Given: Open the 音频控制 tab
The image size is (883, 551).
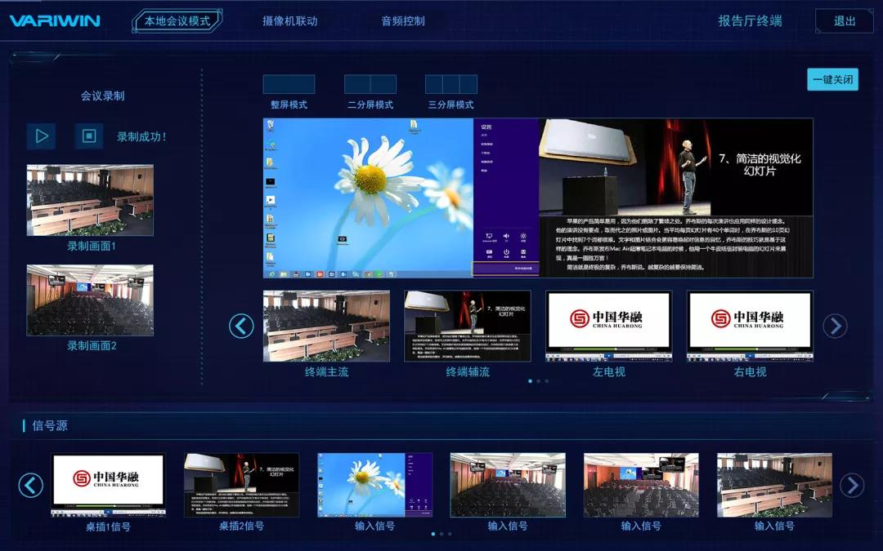Looking at the screenshot, I should pos(403,21).
